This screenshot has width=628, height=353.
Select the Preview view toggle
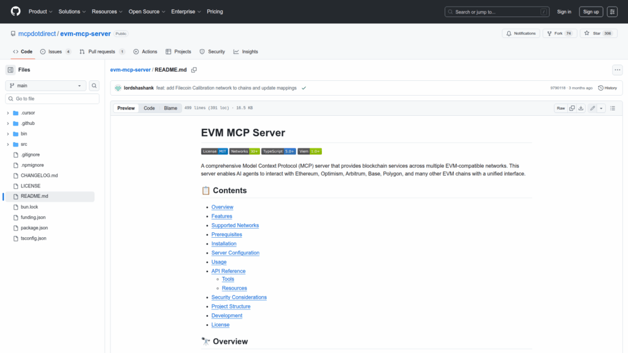coord(126,108)
